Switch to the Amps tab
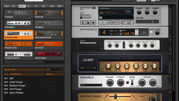 click(x=7, y=6)
